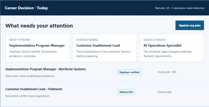Viewport: 209px width, 107px height.
Task: Click the SOURCE CHANGED label
Action: [154, 40]
